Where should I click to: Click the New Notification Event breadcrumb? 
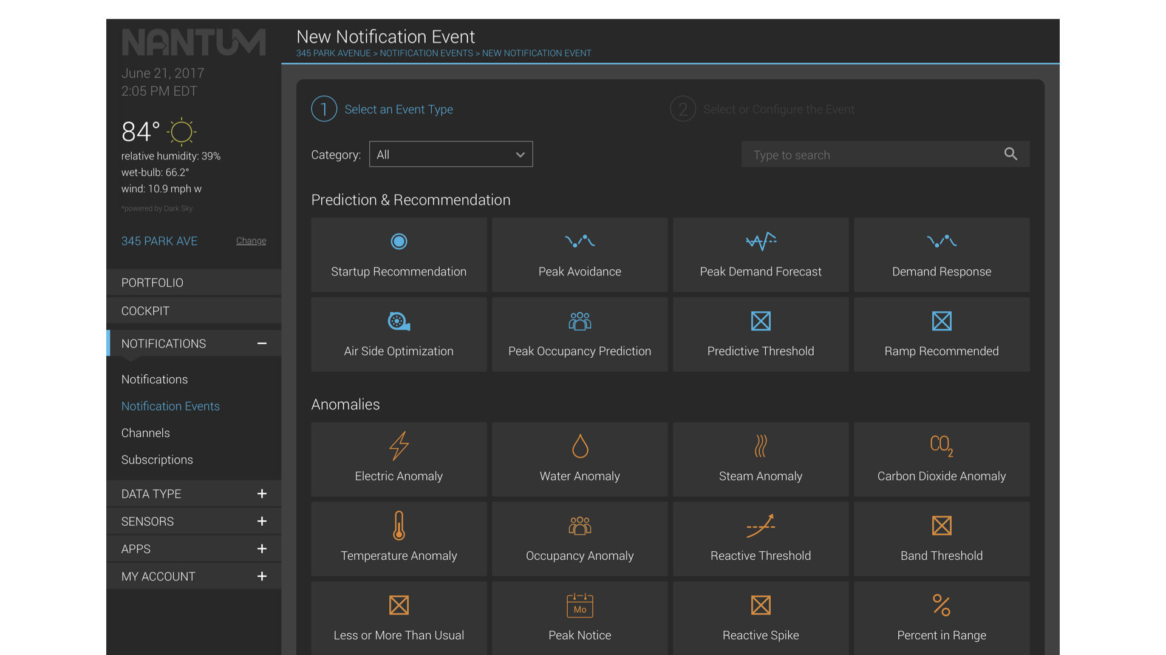pos(537,53)
